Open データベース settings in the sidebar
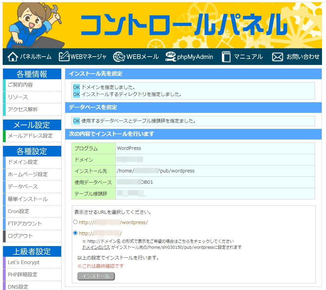Image resolution: width=326 pixels, height=290 pixels. tap(23, 187)
